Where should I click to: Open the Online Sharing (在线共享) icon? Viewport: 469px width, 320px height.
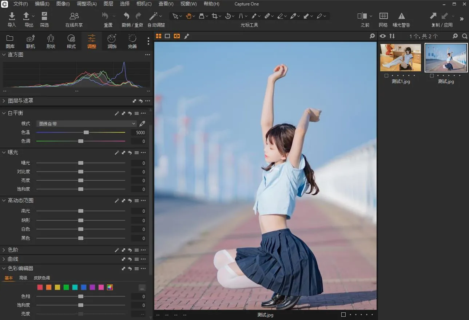pyautogui.click(x=74, y=16)
